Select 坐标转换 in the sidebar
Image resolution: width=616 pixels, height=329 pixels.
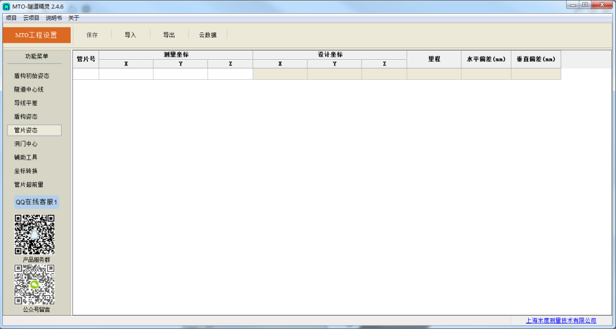(26, 171)
